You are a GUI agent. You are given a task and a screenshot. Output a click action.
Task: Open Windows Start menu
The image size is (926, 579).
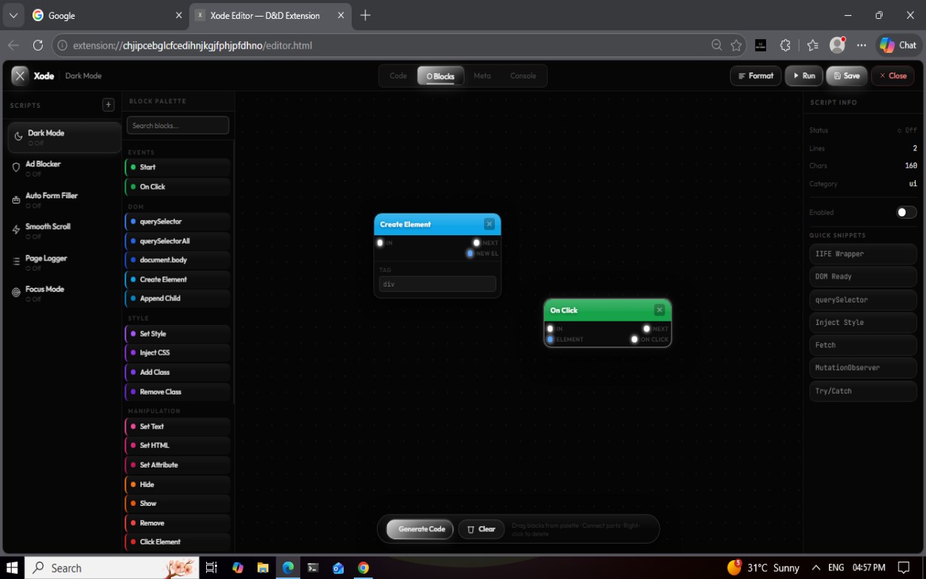click(12, 567)
